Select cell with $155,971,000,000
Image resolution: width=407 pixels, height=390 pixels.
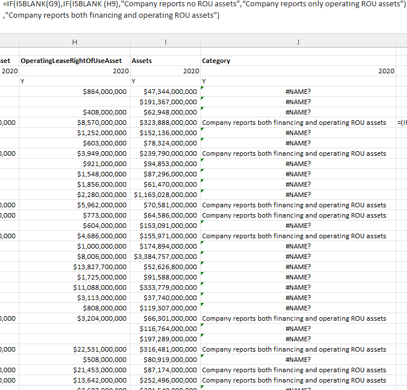165,236
